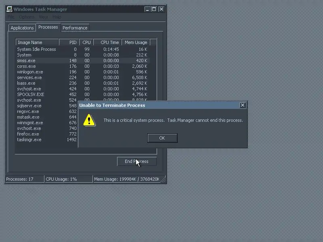This screenshot has width=323, height=242.
Task: Switch to the Performance tab
Action: 75,28
